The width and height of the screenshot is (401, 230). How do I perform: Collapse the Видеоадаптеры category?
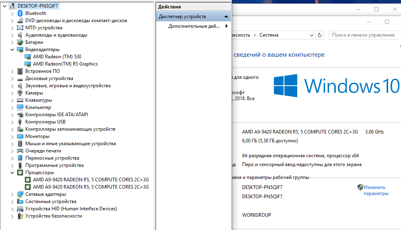pos(12,49)
